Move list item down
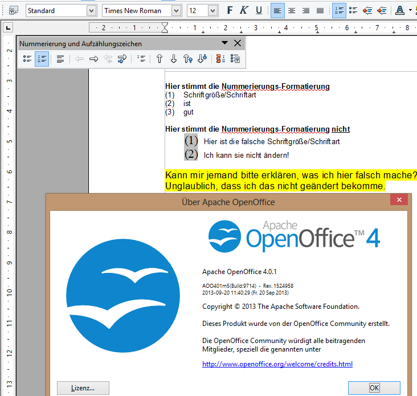Screen dimensions: 417x396 click(x=174, y=59)
